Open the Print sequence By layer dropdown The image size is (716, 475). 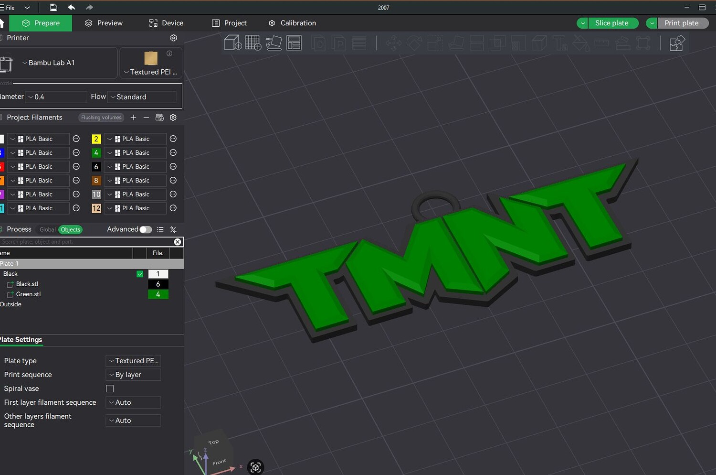point(133,375)
